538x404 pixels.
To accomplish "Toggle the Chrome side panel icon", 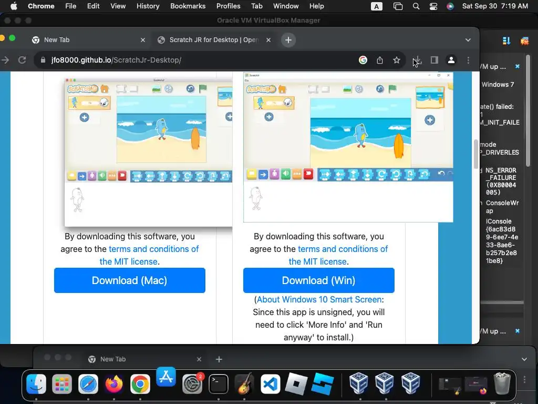I will 434,60.
